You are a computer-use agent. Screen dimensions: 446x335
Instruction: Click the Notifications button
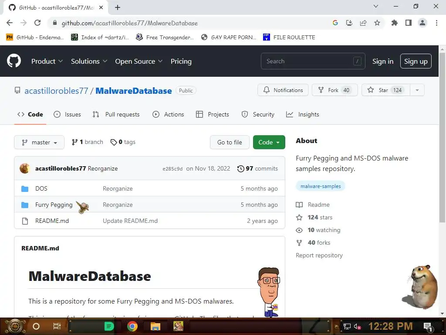coord(283,90)
